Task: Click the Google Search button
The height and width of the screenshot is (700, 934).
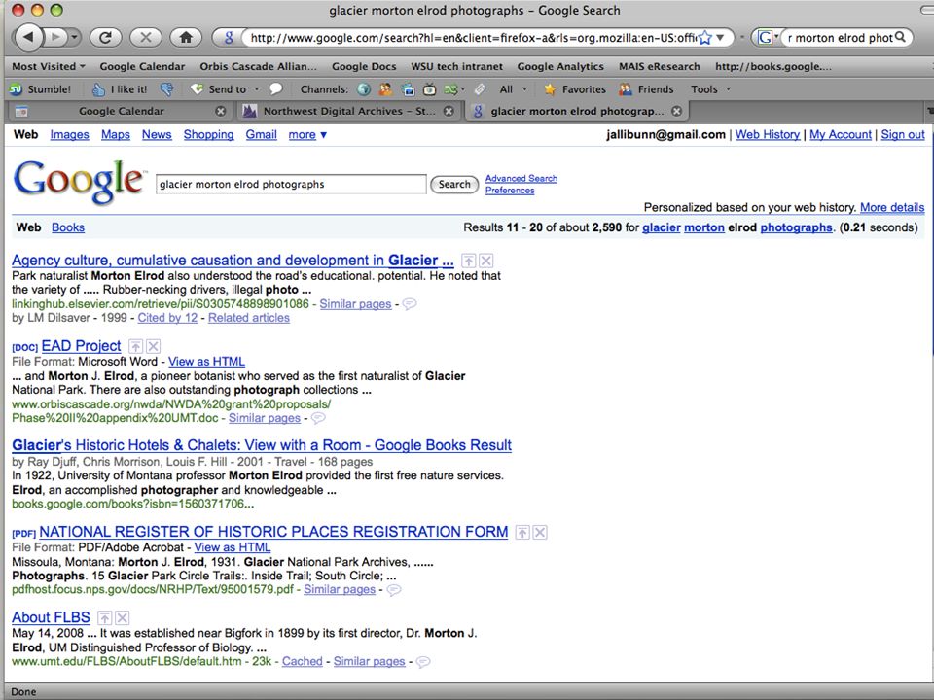Action: pos(454,184)
